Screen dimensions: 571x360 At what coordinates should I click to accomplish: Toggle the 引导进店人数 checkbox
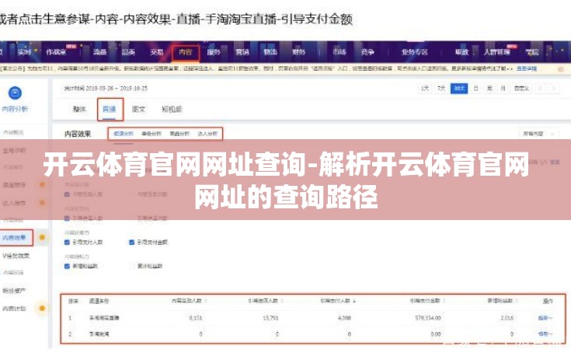67,218
